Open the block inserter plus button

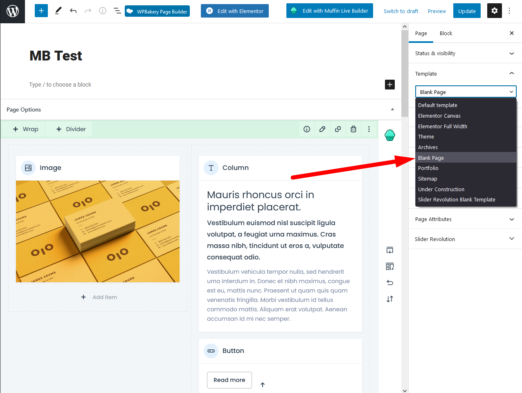pos(41,11)
